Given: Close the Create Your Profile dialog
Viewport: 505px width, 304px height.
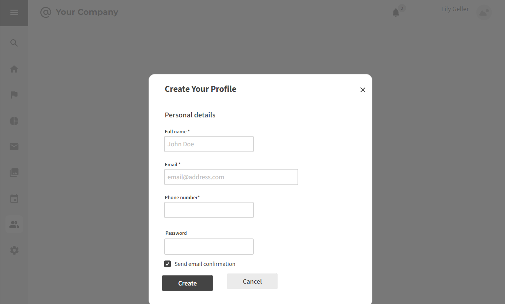Looking at the screenshot, I should click(363, 90).
